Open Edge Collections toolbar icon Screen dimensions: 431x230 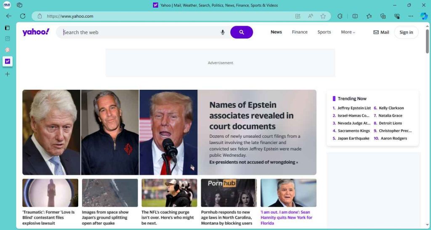(x=383, y=16)
